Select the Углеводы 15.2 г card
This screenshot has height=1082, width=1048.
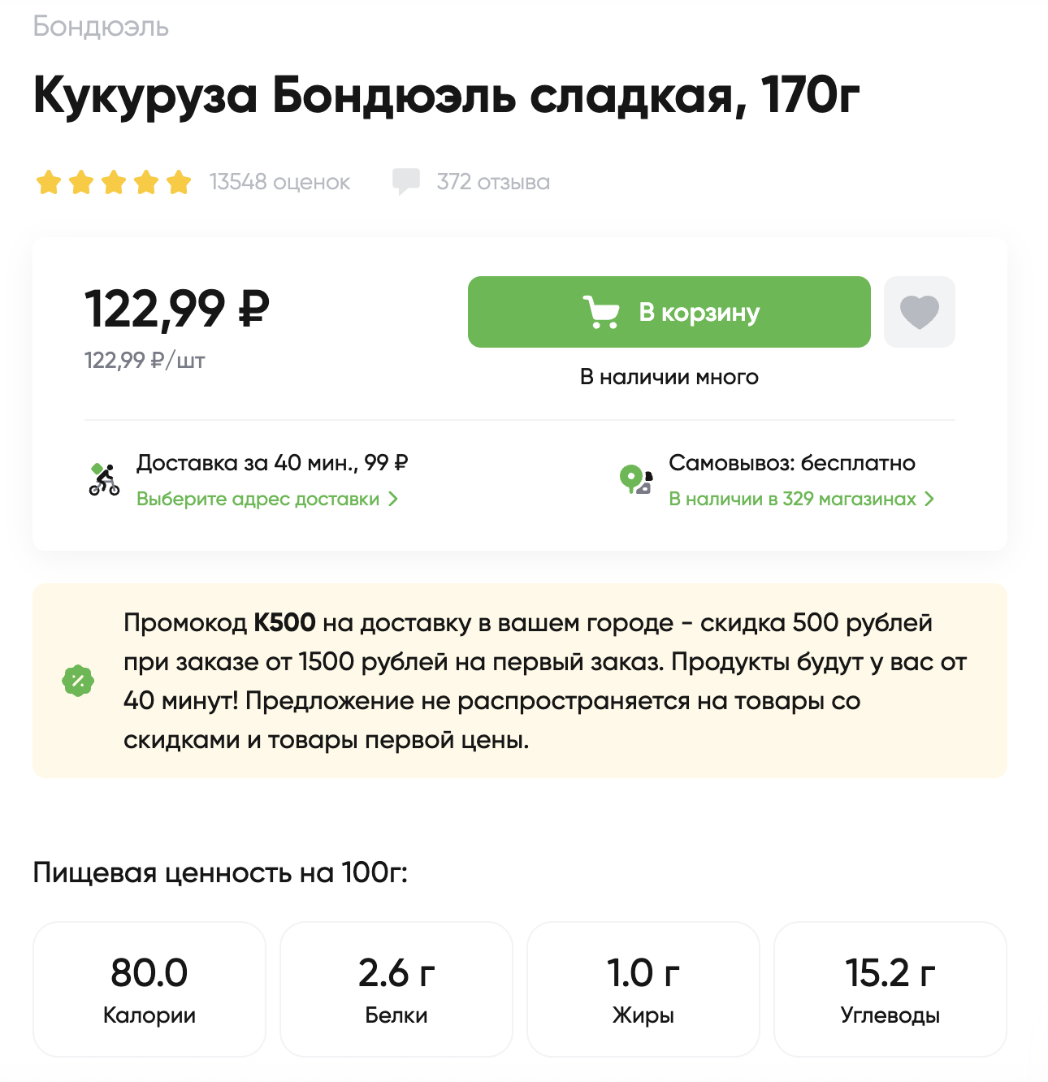[x=890, y=989]
